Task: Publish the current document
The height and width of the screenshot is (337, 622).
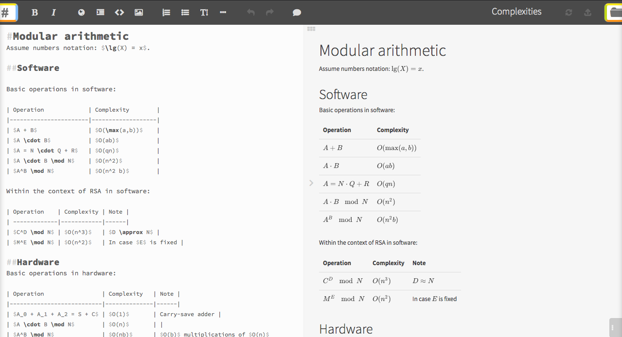Action: tap(587, 12)
